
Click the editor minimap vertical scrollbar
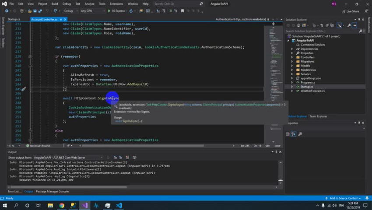click(x=274, y=83)
